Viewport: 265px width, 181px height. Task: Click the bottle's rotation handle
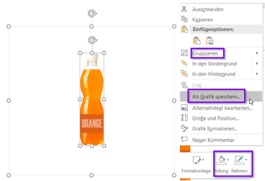[x=92, y=39]
